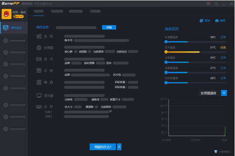Expand the blue dropdown arrow above chart
This screenshot has height=156, width=235.
click(x=224, y=93)
